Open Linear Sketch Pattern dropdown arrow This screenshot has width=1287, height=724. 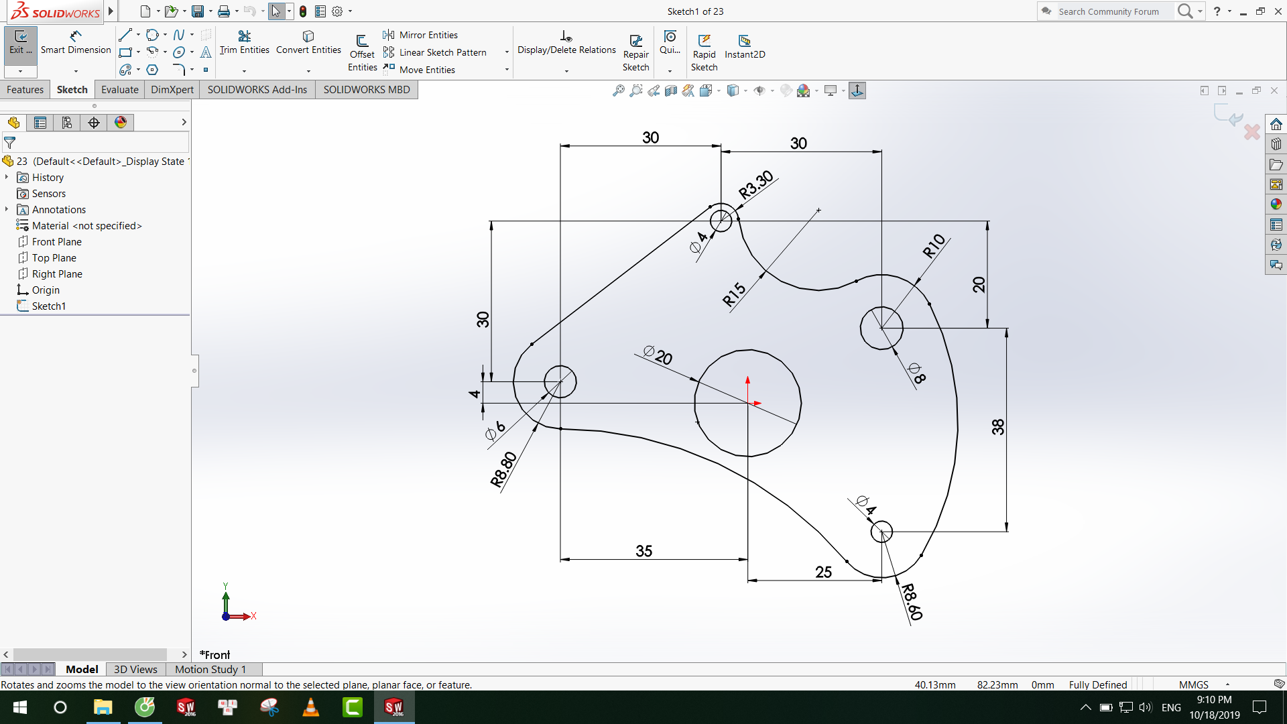[x=507, y=52]
